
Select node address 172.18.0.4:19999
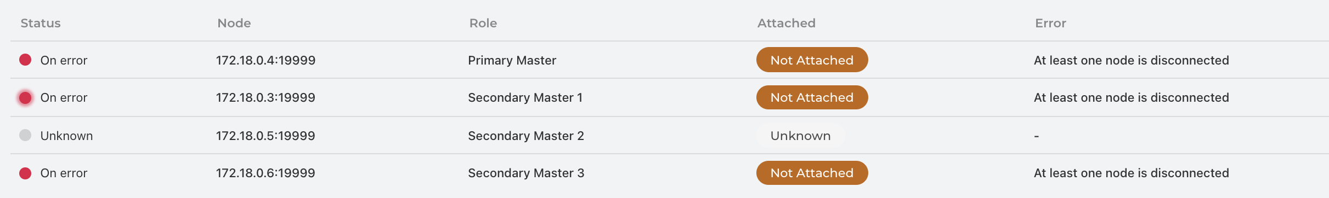265,60
